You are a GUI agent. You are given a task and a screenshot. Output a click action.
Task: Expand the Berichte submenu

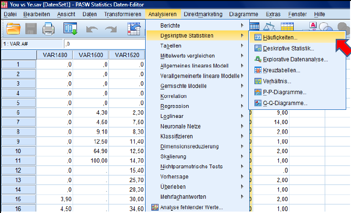tap(198, 25)
